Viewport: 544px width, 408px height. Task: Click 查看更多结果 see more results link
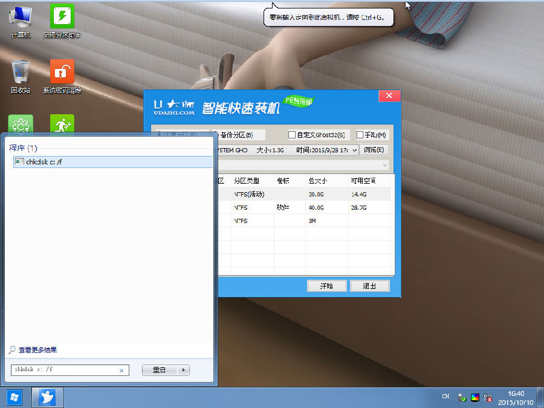(x=37, y=350)
